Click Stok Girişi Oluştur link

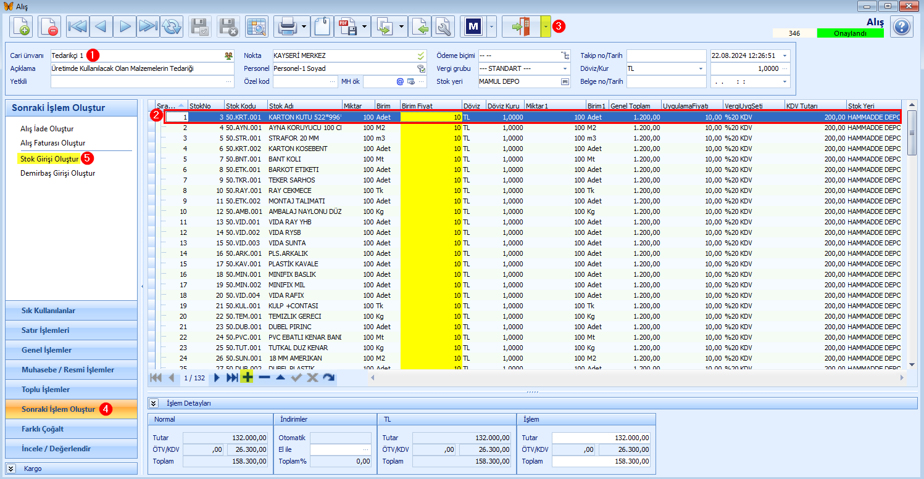[49, 159]
